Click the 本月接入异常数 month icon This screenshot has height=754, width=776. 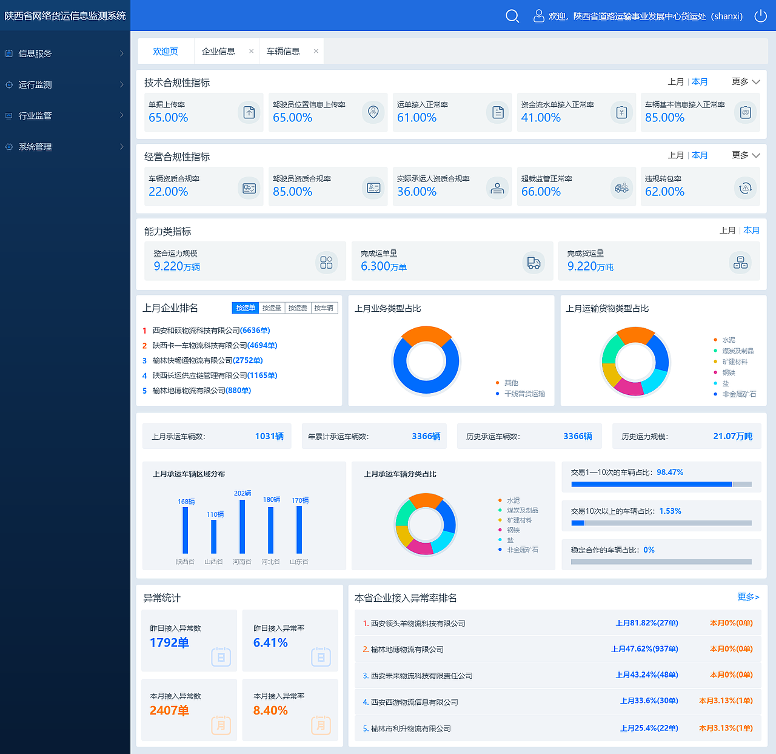221,725
